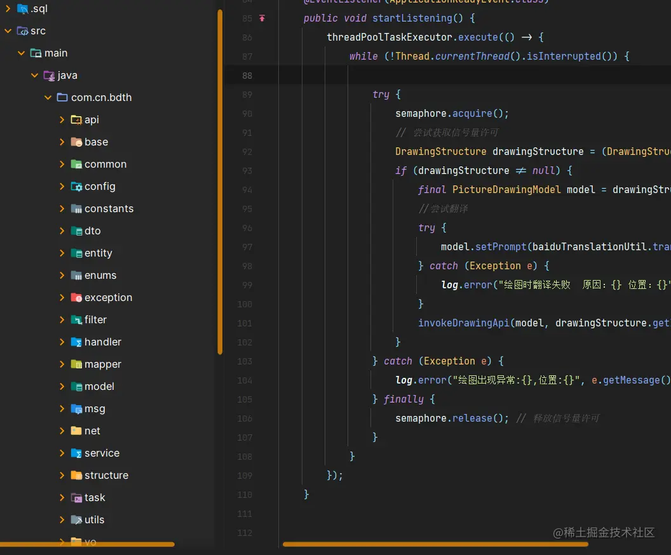Click the project tree vertical scrollbar
The width and height of the screenshot is (671, 555).
click(x=220, y=182)
